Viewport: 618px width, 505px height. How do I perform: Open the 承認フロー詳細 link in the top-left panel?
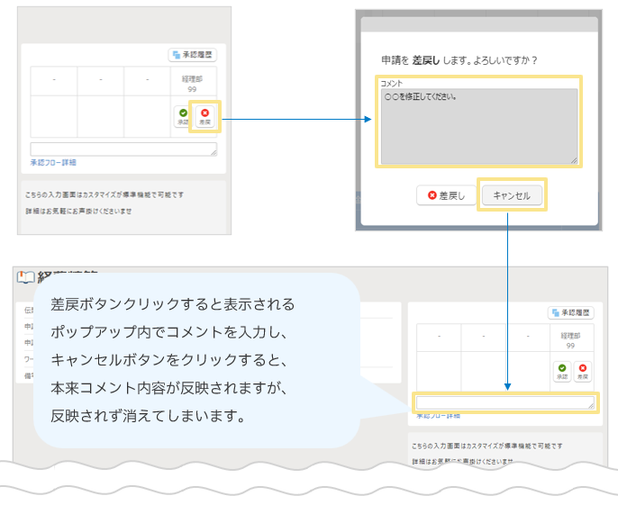(53, 163)
